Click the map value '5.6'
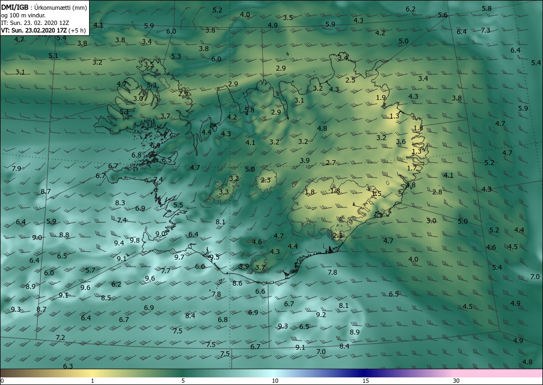This screenshot has height=385, width=543. coord(443,15)
